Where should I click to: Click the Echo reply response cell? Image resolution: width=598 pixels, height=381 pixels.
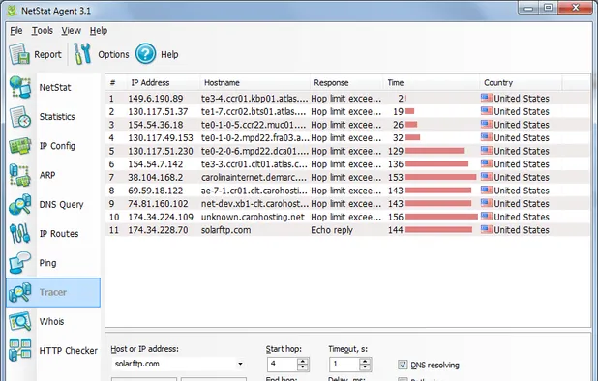click(x=332, y=230)
